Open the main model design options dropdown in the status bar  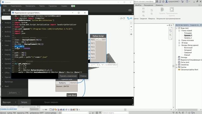click(x=115, y=113)
